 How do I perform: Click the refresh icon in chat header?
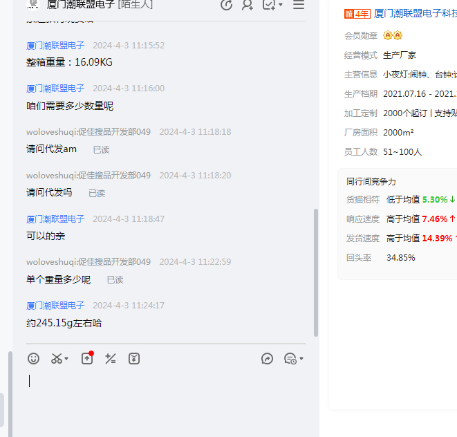[x=226, y=5]
